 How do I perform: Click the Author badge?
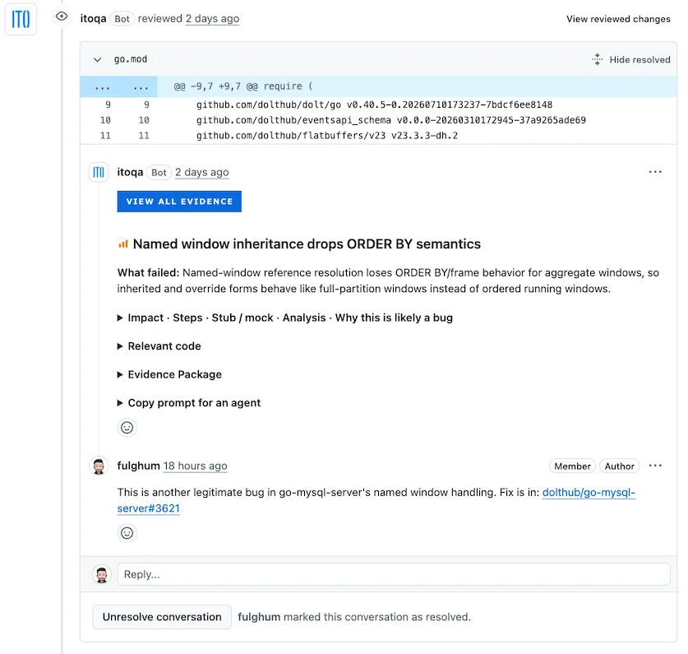click(619, 466)
